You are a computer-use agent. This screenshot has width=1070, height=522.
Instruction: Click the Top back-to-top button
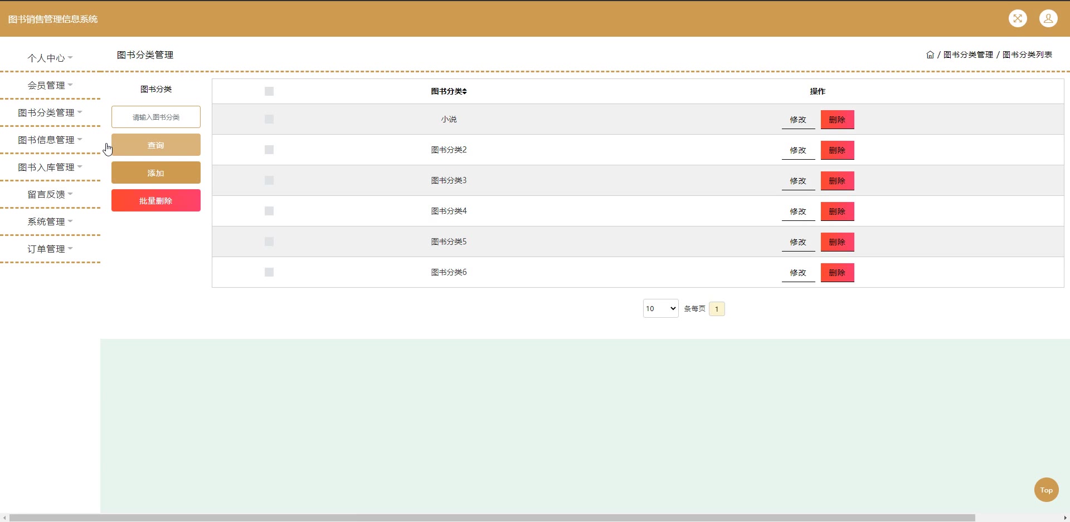1046,490
